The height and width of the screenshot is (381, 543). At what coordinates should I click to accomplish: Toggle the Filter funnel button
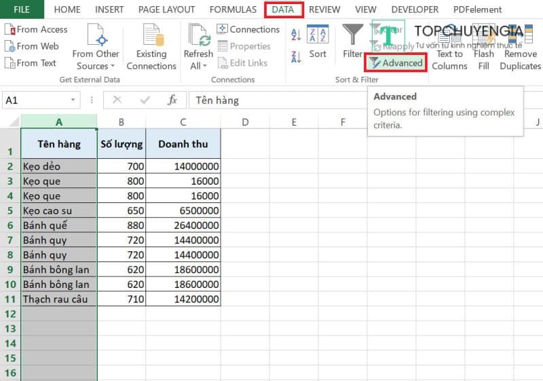(x=352, y=42)
